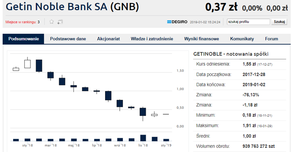The image size is (295, 152).
Task: Open Wyniki finansowe tab
Action: (202, 39)
